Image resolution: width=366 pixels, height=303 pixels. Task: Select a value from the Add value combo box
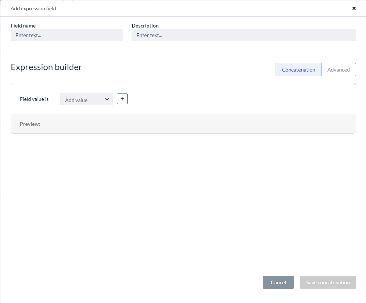pos(86,99)
